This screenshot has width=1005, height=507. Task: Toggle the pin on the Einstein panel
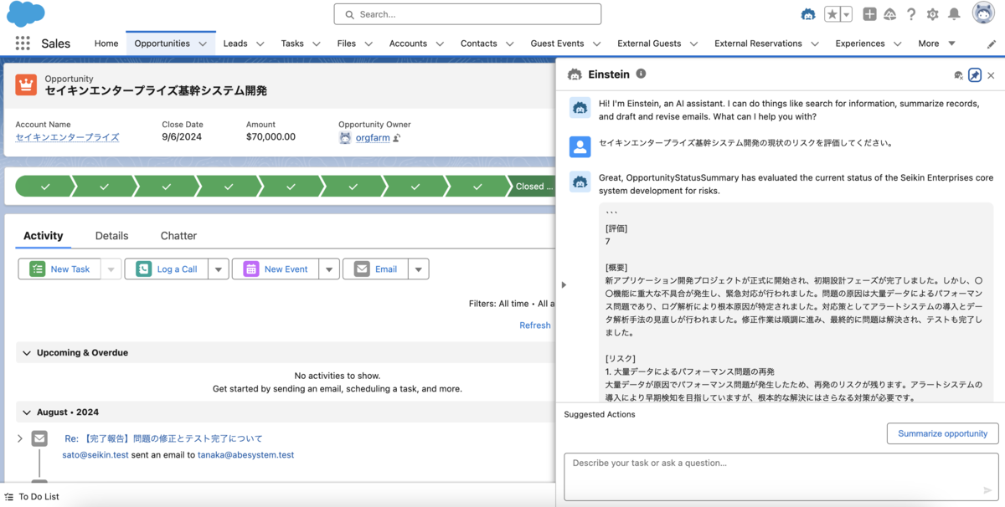[975, 75]
